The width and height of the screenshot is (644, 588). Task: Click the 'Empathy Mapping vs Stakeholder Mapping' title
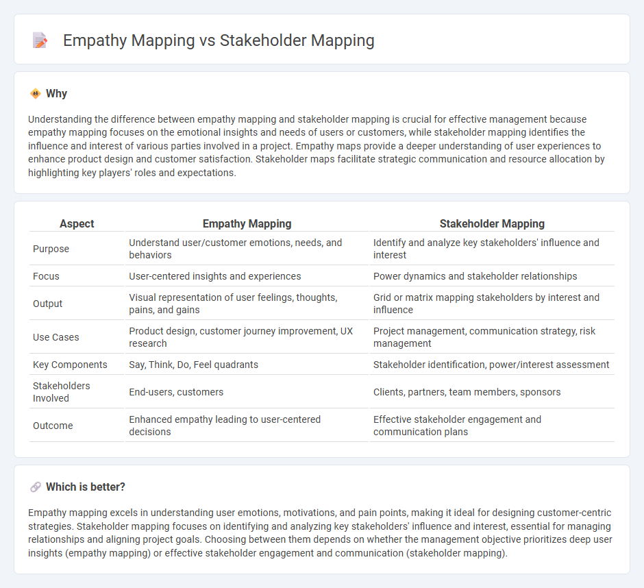pyautogui.click(x=219, y=40)
